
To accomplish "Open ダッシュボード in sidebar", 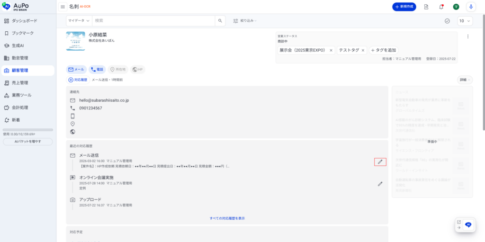I will pos(24,21).
